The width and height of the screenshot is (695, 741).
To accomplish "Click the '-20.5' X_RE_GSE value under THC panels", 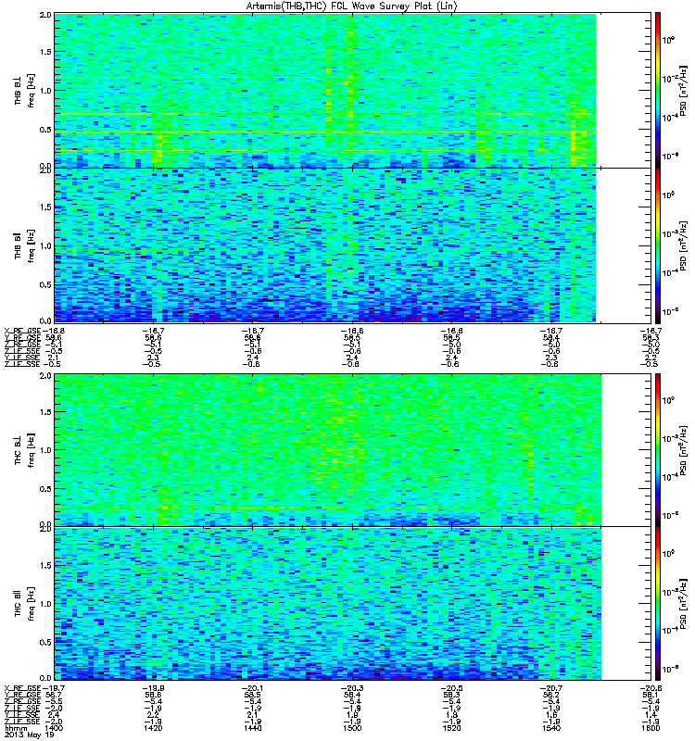I will coord(451,688).
